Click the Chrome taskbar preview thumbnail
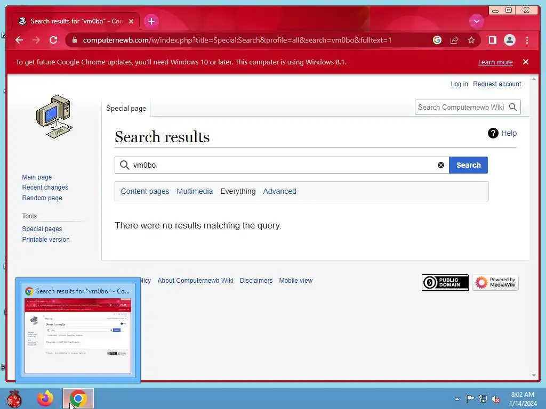The height and width of the screenshot is (409, 546). (78, 336)
